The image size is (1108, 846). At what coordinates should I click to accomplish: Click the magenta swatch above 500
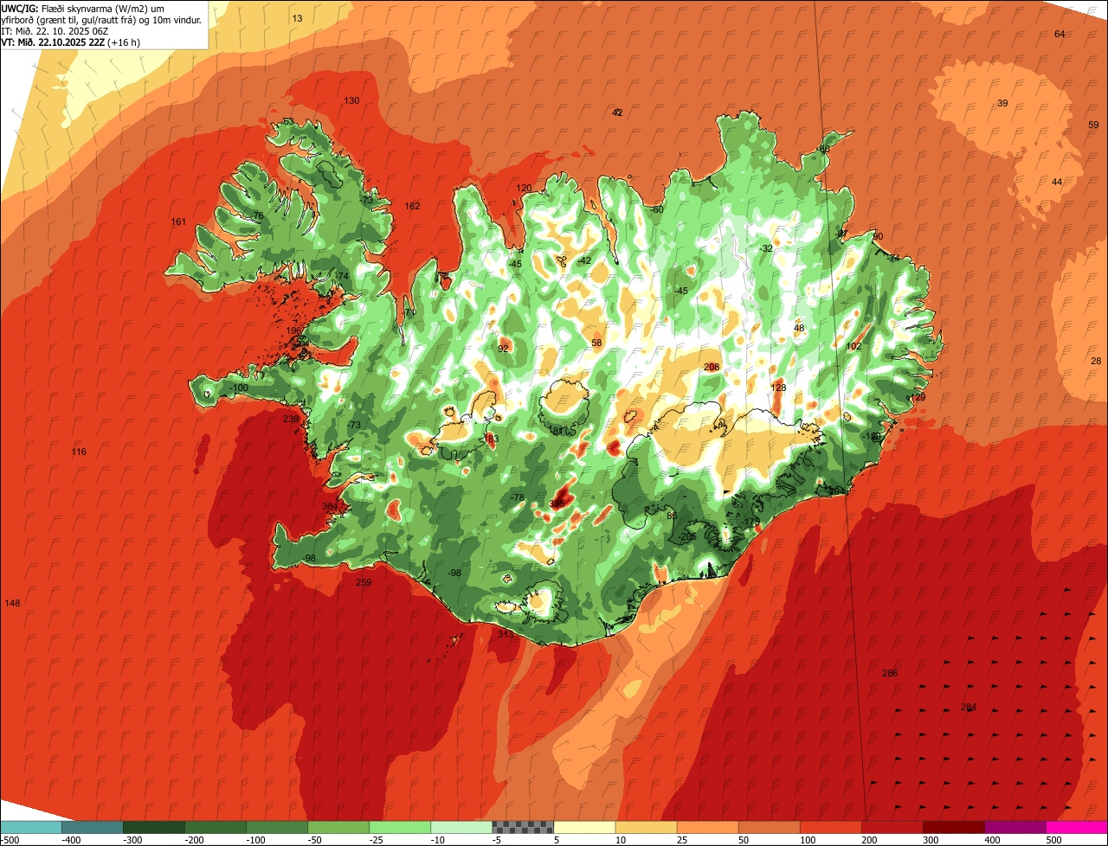[x=1076, y=826]
